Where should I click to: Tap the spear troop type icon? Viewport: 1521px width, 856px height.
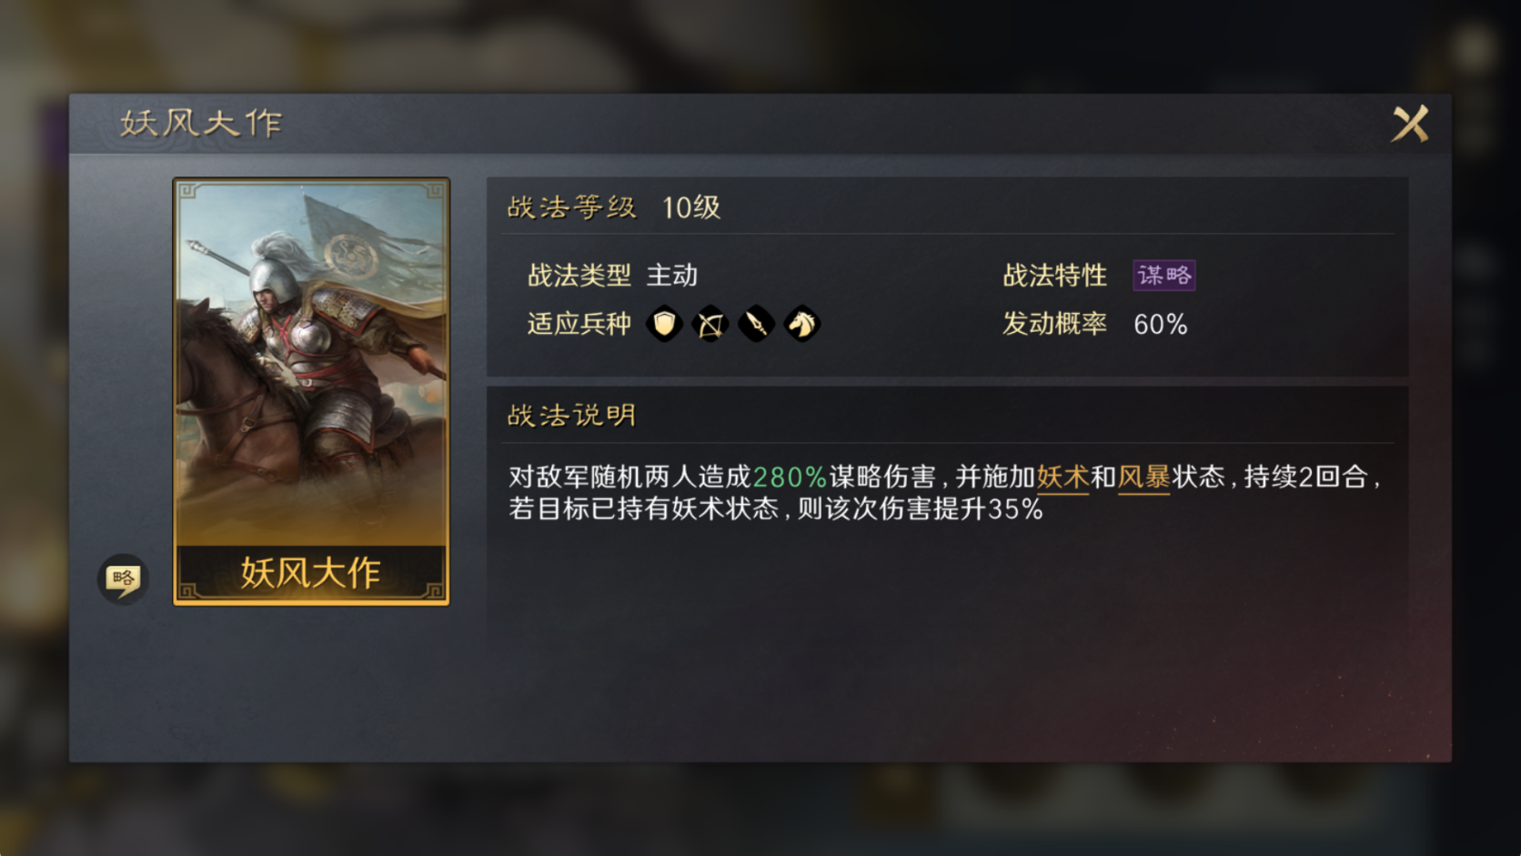click(x=756, y=324)
